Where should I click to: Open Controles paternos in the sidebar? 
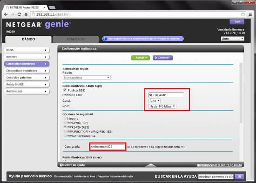coord(27,78)
